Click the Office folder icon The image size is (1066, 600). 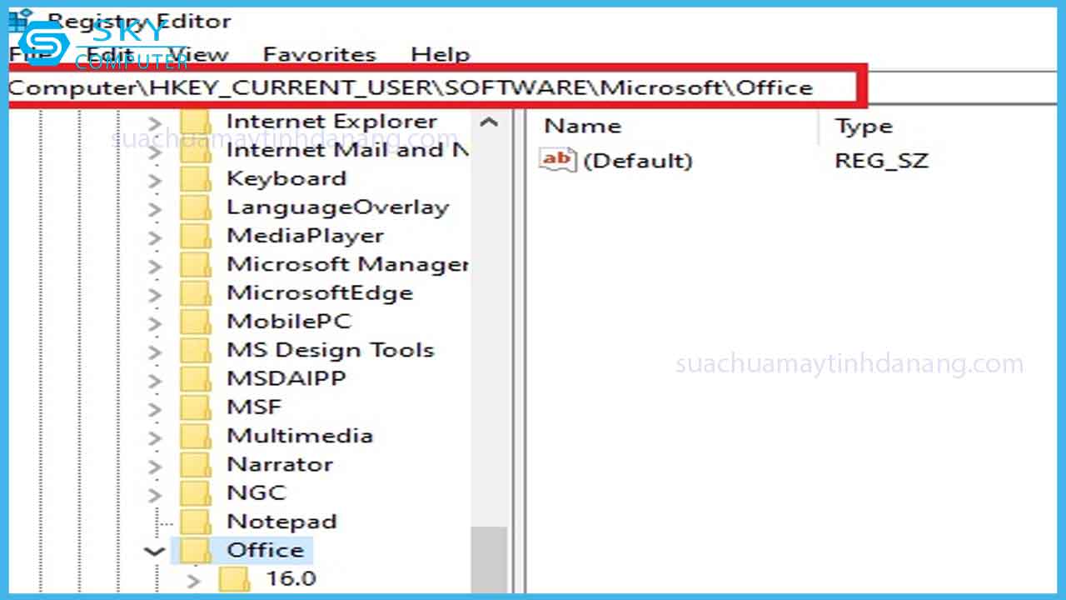pyautogui.click(x=196, y=550)
